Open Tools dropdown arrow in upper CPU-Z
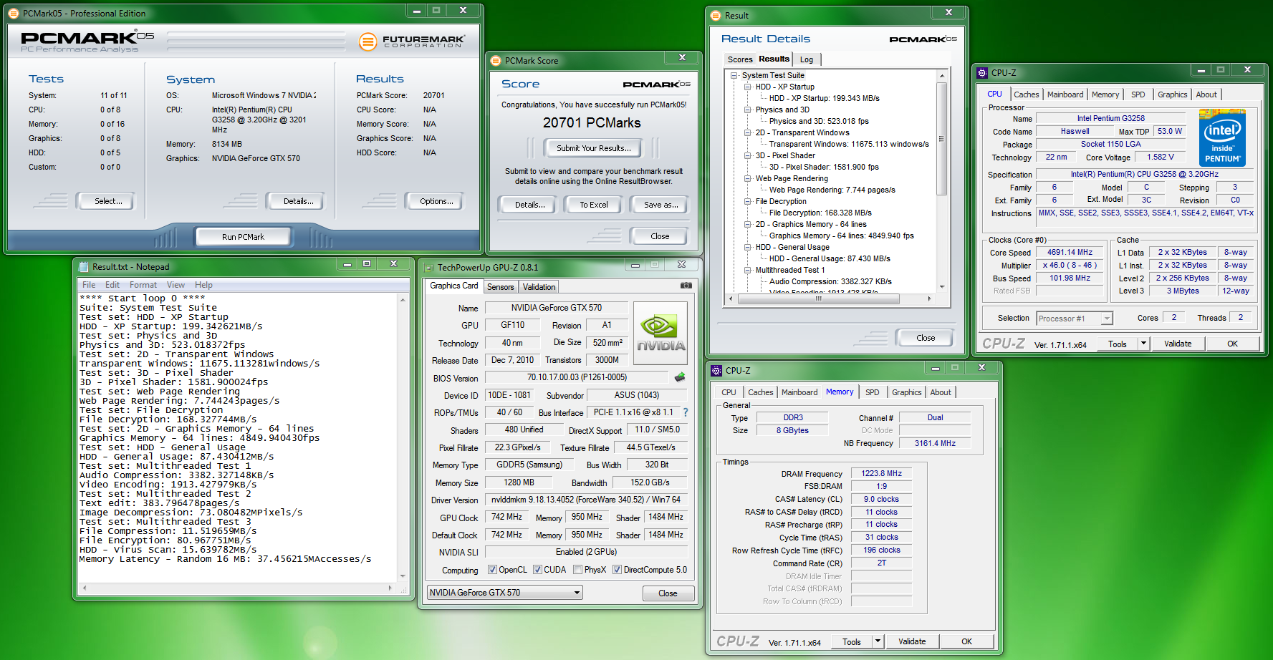The width and height of the screenshot is (1273, 660). pyautogui.click(x=1144, y=344)
